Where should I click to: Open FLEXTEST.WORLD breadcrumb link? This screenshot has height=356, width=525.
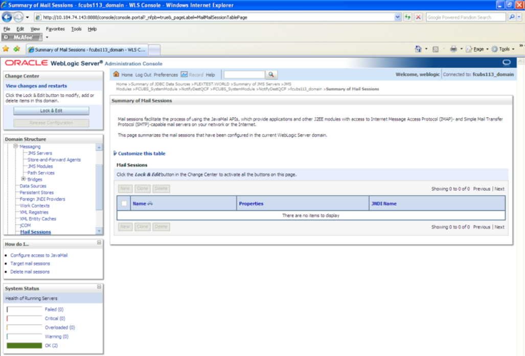[212, 84]
